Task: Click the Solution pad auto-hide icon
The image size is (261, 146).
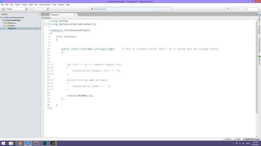Action: pos(37,15)
